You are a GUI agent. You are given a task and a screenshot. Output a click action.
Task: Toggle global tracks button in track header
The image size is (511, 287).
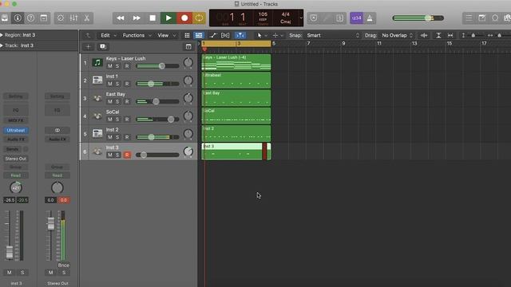[188, 47]
